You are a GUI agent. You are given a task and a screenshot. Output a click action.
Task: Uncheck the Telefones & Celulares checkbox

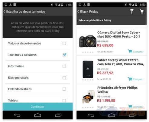tap(64, 55)
